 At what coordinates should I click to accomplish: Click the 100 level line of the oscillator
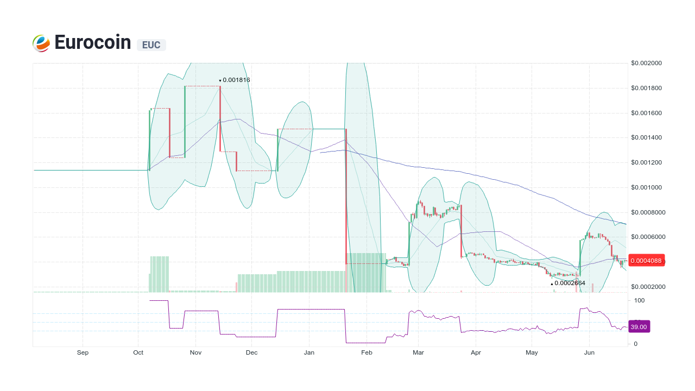tap(326, 300)
